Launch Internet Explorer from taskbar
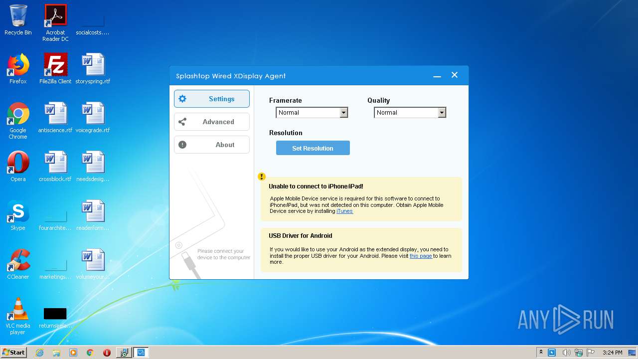This screenshot has height=359, width=638. click(40, 353)
